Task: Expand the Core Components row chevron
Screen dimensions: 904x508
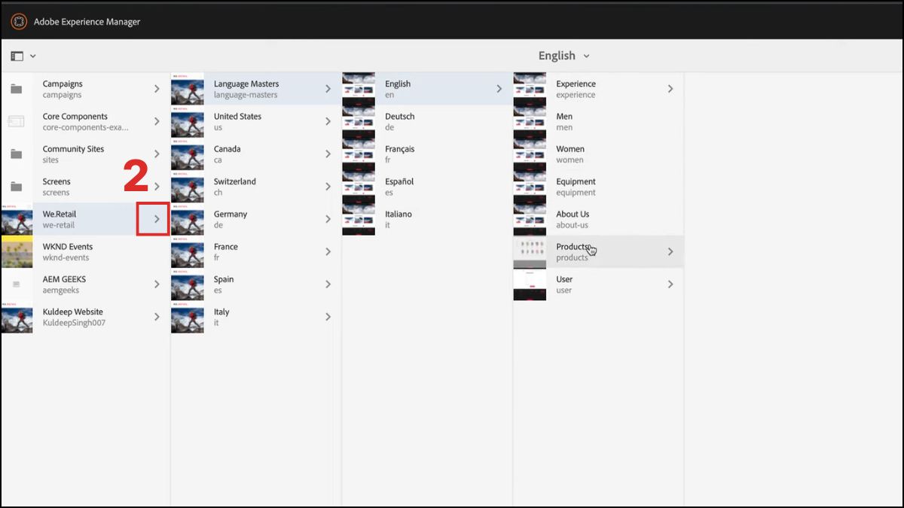Action: click(157, 121)
